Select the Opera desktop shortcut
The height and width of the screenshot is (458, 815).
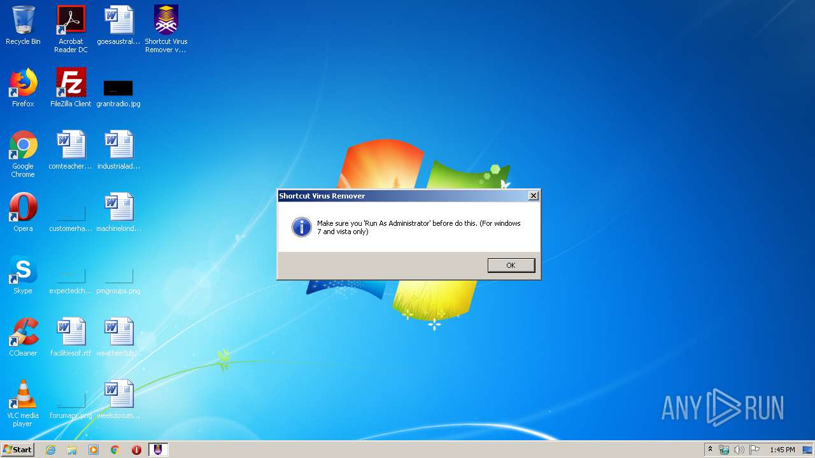tap(23, 212)
